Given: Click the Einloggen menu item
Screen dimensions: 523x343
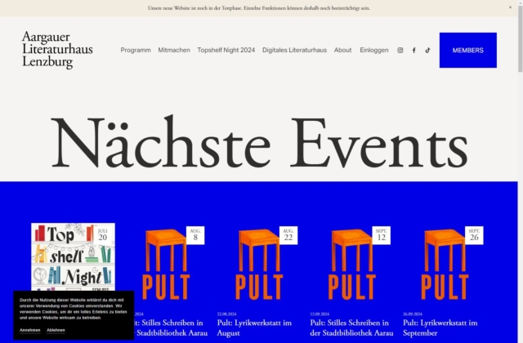Looking at the screenshot, I should tap(374, 50).
